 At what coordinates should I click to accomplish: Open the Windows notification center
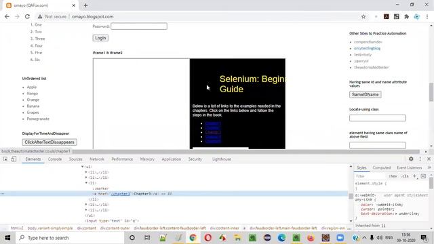[x=424, y=238]
